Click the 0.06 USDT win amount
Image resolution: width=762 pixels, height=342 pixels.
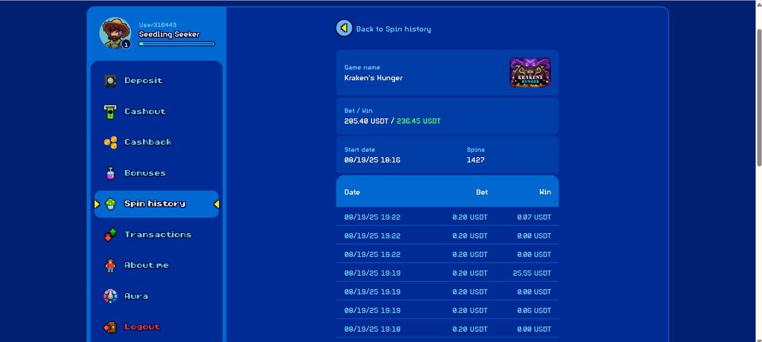point(534,310)
